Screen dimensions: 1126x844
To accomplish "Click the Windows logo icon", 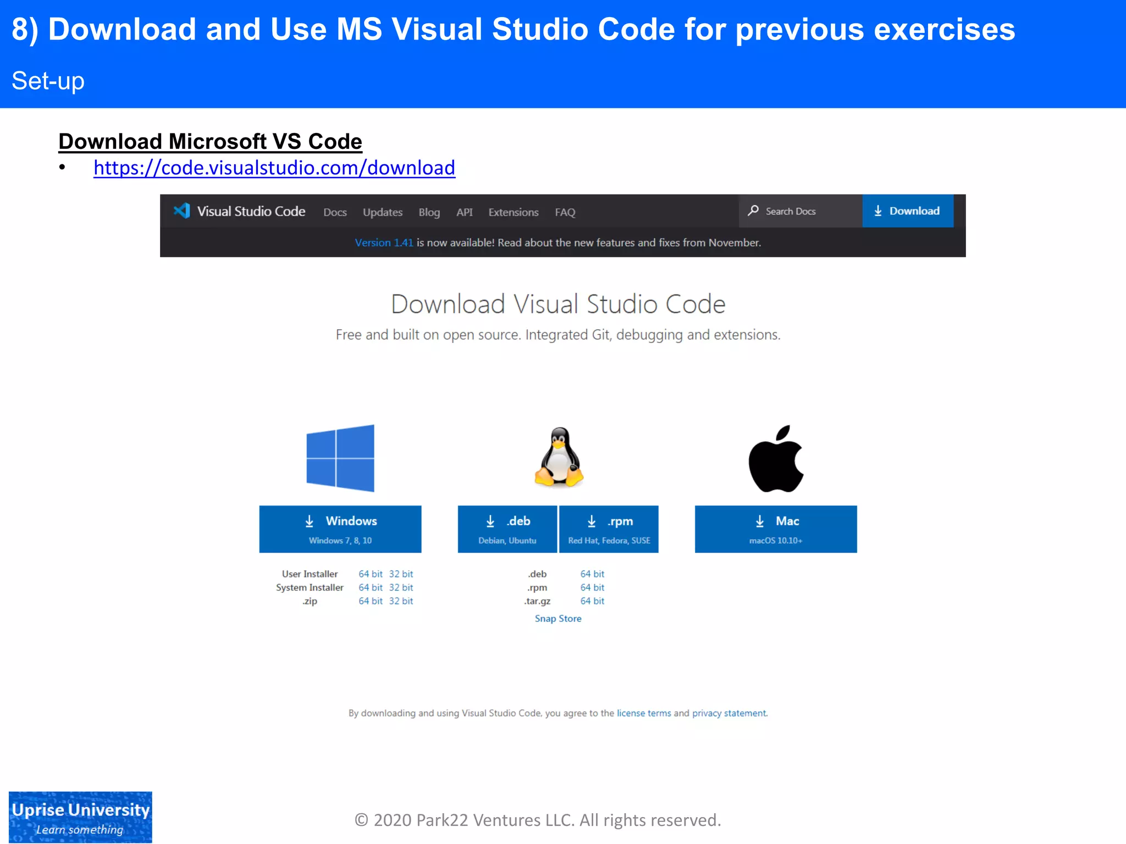I will pos(340,458).
